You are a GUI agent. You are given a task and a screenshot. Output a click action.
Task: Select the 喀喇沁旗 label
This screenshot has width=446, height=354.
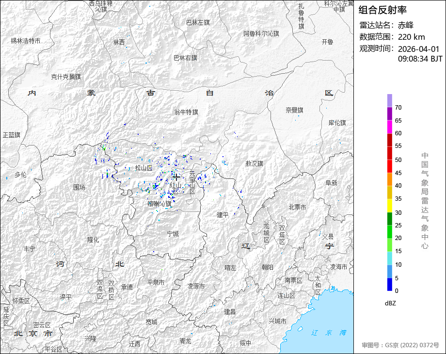pos(159,204)
